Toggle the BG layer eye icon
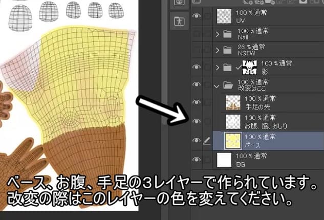 click(x=197, y=160)
